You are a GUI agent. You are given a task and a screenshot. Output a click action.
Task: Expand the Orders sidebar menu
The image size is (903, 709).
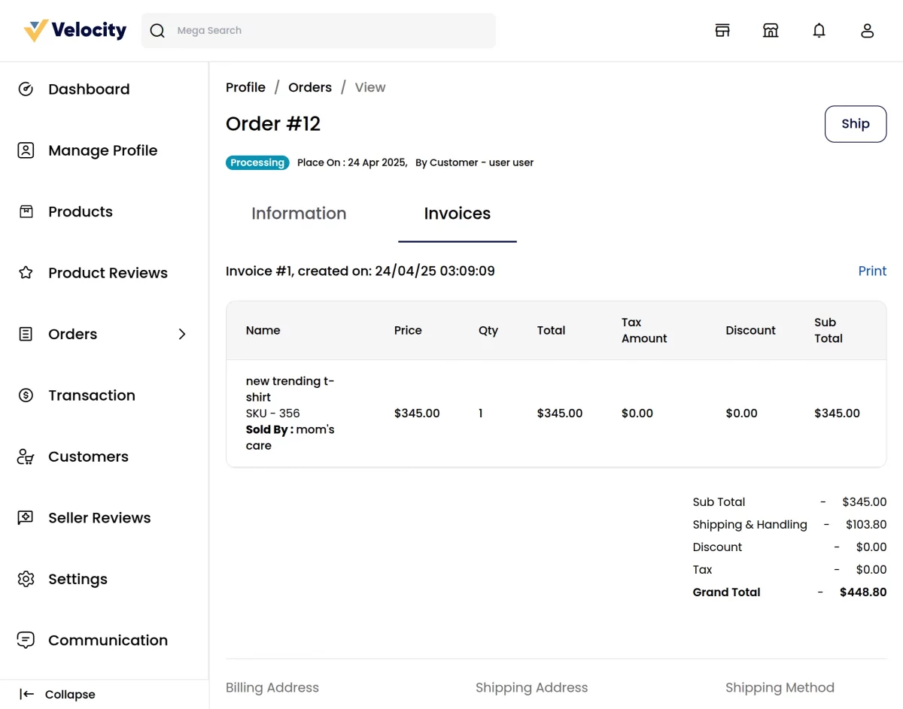point(181,334)
